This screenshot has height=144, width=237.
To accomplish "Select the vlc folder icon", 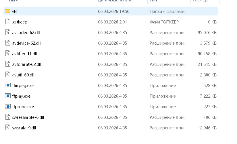I will [8, 11].
